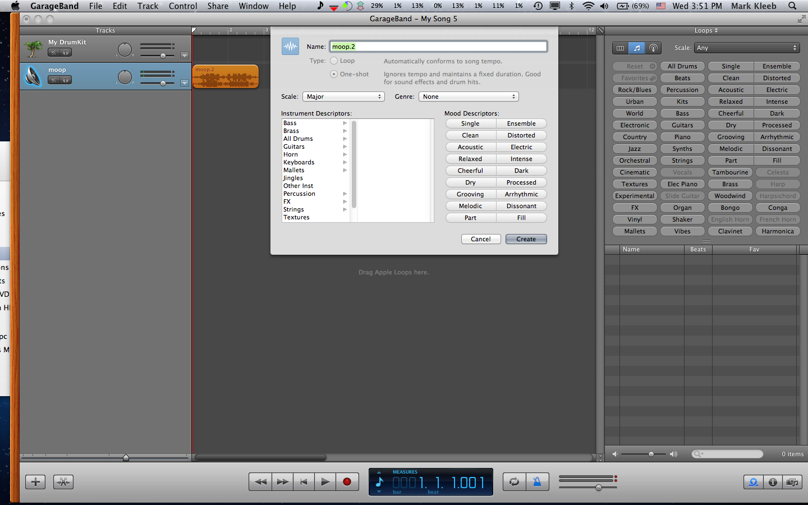Solo the My DrumKit track

coord(66,52)
